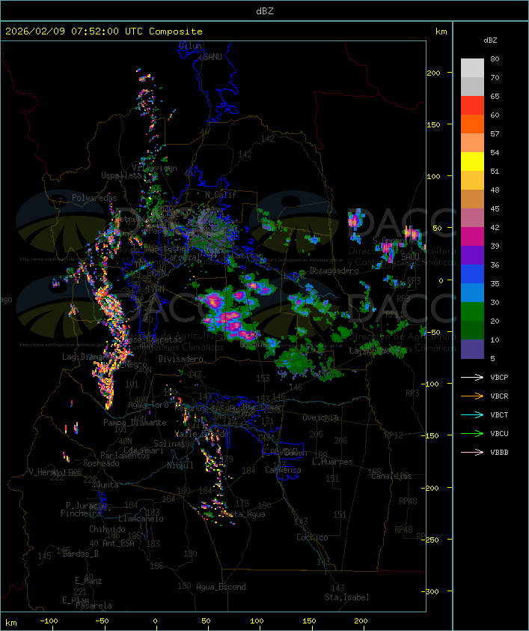
Task: Select the light blue 30-35 dBZ swatch
Action: 472,292
